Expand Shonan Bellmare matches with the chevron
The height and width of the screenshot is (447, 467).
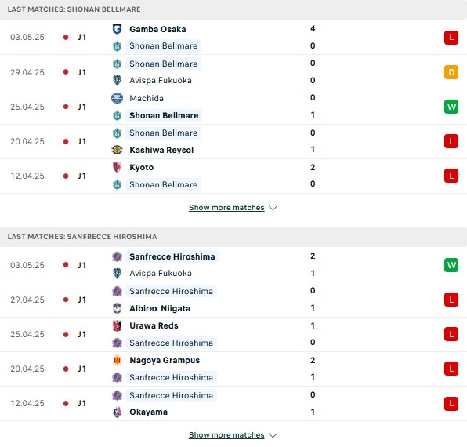tap(273, 208)
